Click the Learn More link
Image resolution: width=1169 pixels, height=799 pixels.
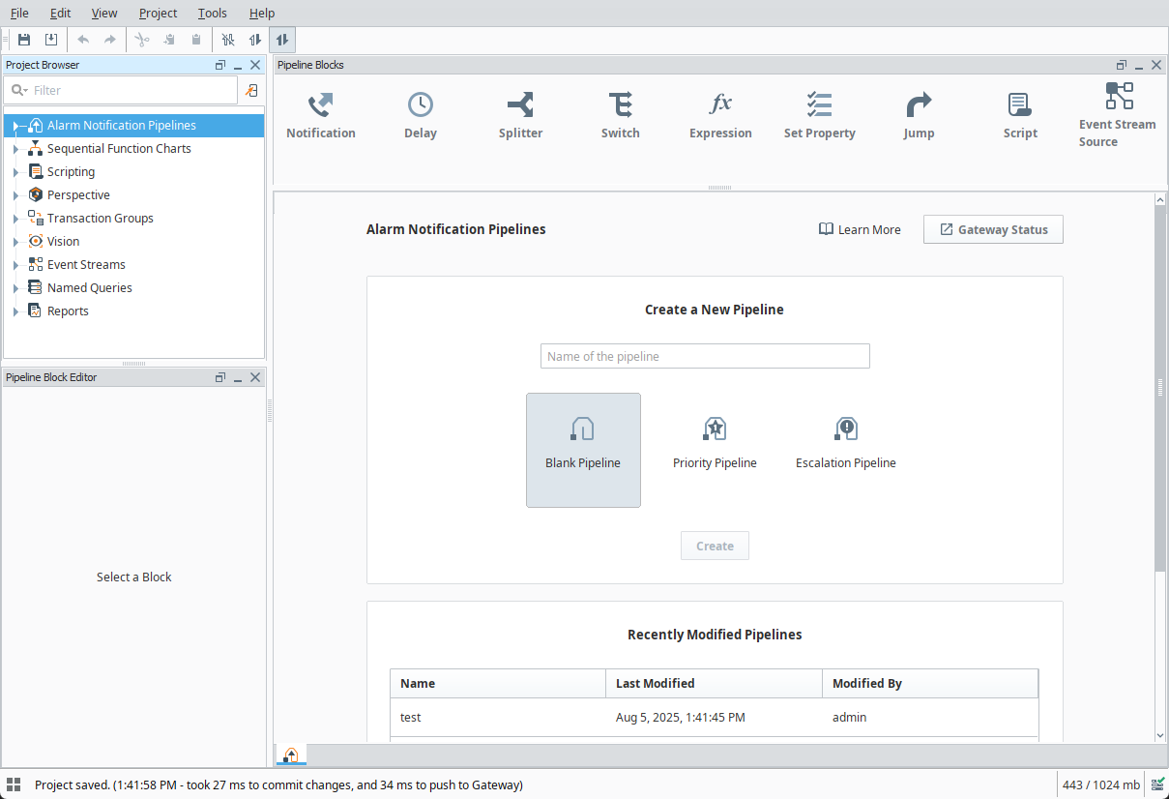pyautogui.click(x=860, y=229)
